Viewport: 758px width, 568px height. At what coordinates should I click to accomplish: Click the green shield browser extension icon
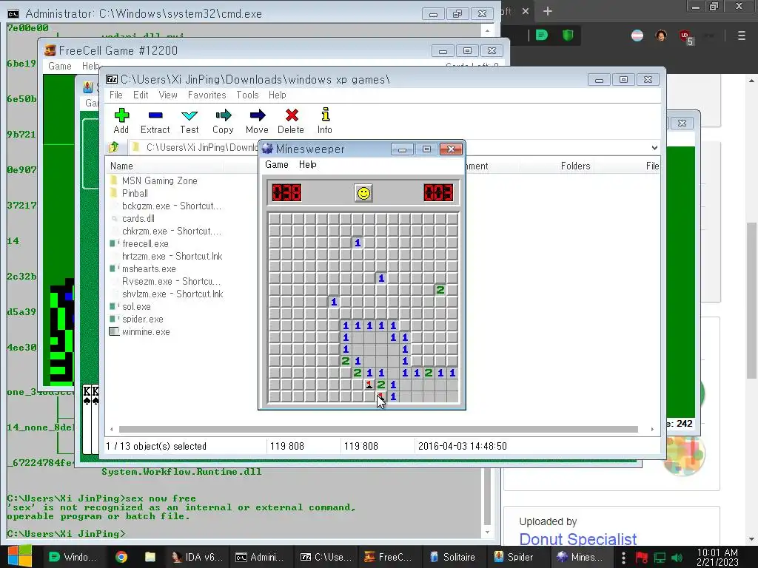point(568,35)
